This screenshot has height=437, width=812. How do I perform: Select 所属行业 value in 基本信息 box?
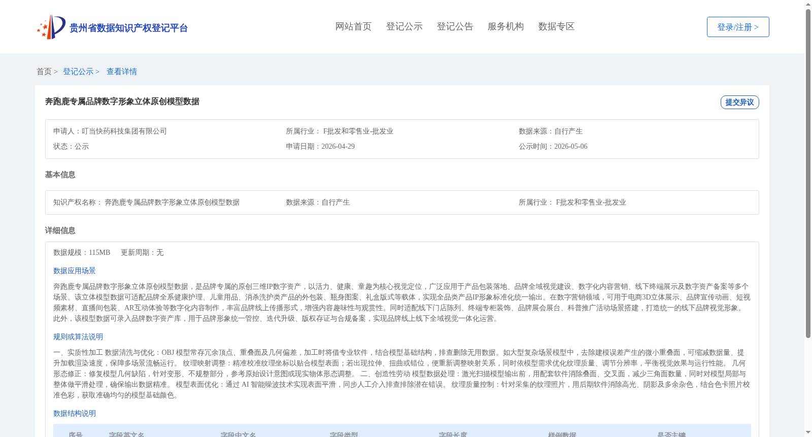[x=591, y=203]
